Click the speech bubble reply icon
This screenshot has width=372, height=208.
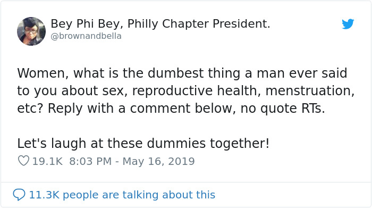pos(19,195)
